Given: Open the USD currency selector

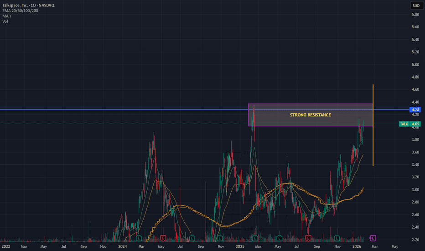Looking at the screenshot, I should coord(416,5).
